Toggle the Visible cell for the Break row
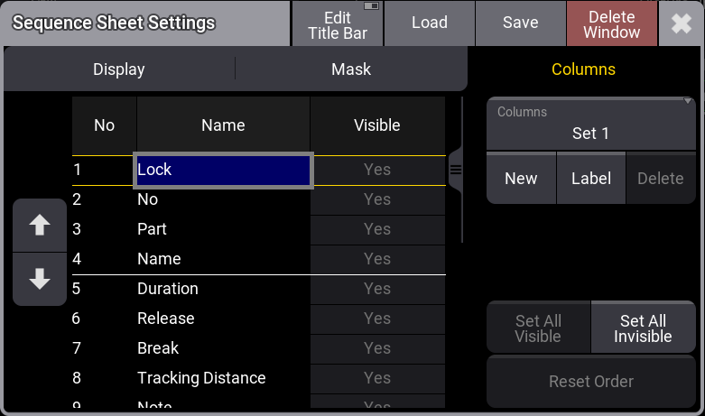 coord(377,348)
